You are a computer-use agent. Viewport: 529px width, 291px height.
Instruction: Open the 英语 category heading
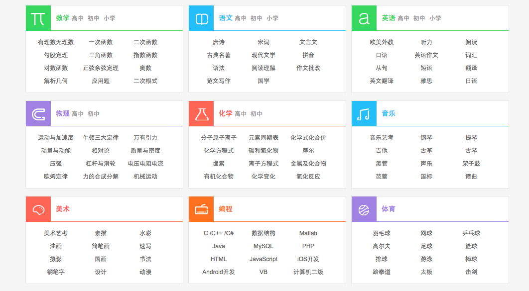click(x=389, y=18)
